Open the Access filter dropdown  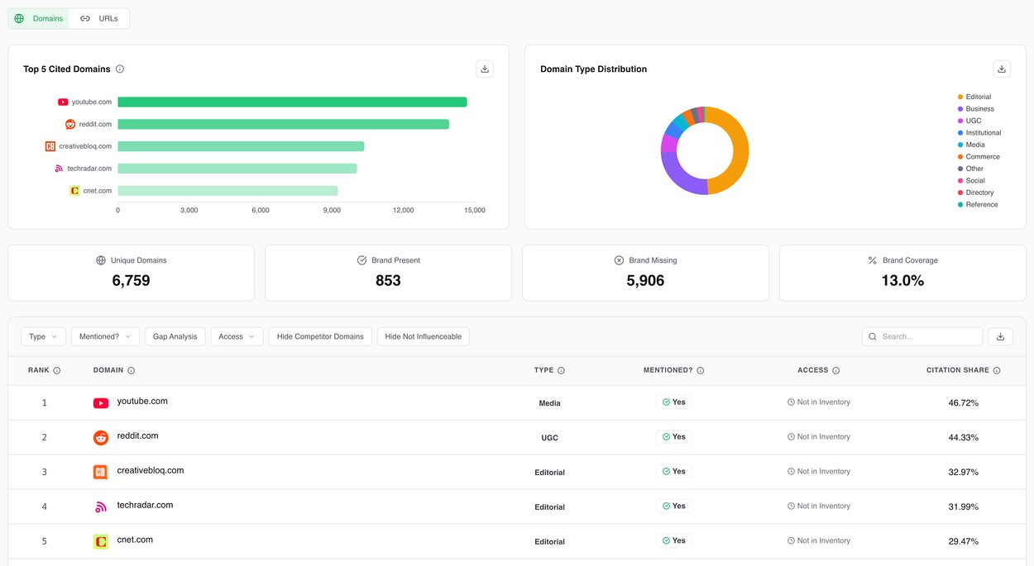(x=237, y=336)
